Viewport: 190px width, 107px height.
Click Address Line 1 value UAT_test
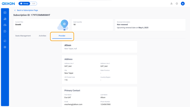click(68, 66)
